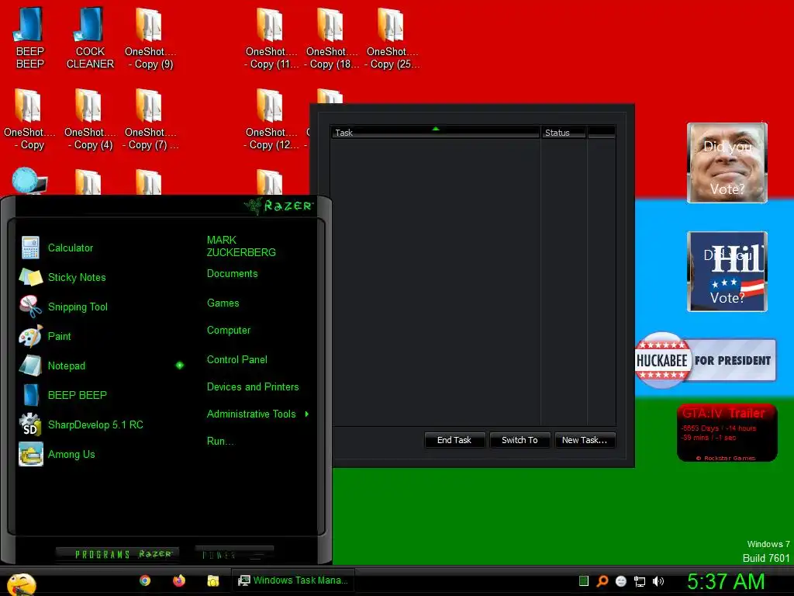Select the OneShot - Copy (18 folder
Viewport: 794px width, 596px height.
click(x=332, y=37)
